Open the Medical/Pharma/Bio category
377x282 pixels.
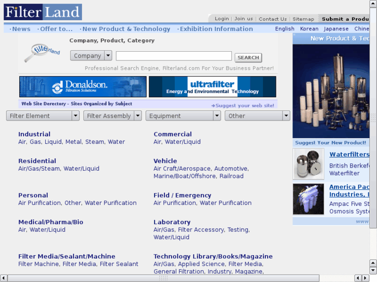[x=51, y=222]
